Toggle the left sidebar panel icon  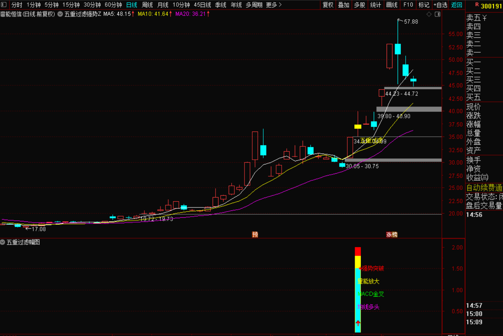coord(4,5)
